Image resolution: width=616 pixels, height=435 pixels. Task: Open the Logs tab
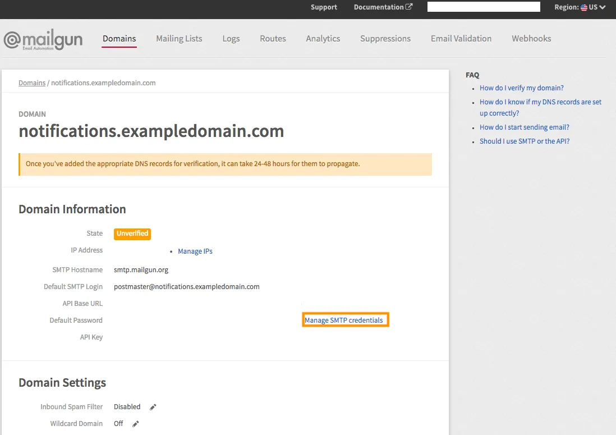point(231,39)
